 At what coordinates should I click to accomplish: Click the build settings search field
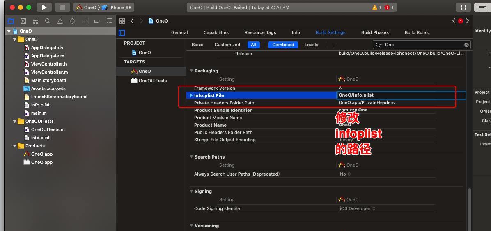pos(422,45)
